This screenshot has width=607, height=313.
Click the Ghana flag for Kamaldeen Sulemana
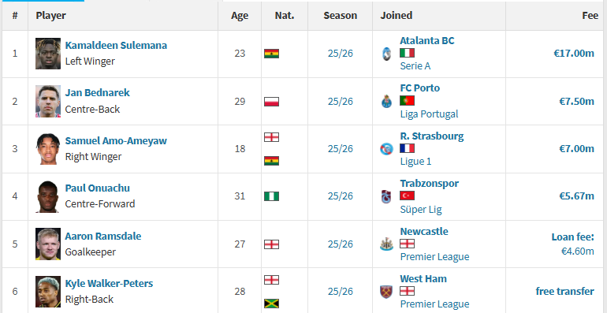[271, 54]
